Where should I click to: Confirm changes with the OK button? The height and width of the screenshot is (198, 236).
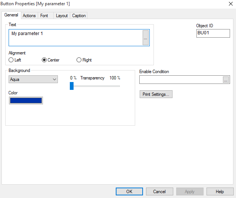pos(129,192)
